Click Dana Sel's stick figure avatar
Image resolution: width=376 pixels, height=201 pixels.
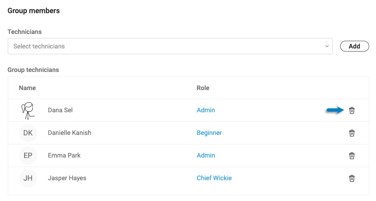coord(28,110)
